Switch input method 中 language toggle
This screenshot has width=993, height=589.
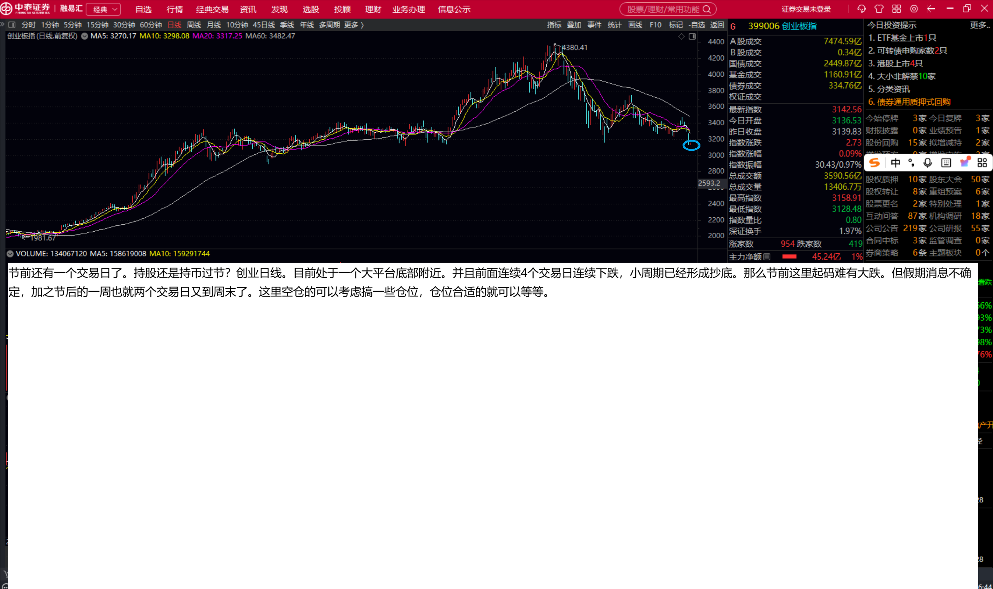point(895,162)
